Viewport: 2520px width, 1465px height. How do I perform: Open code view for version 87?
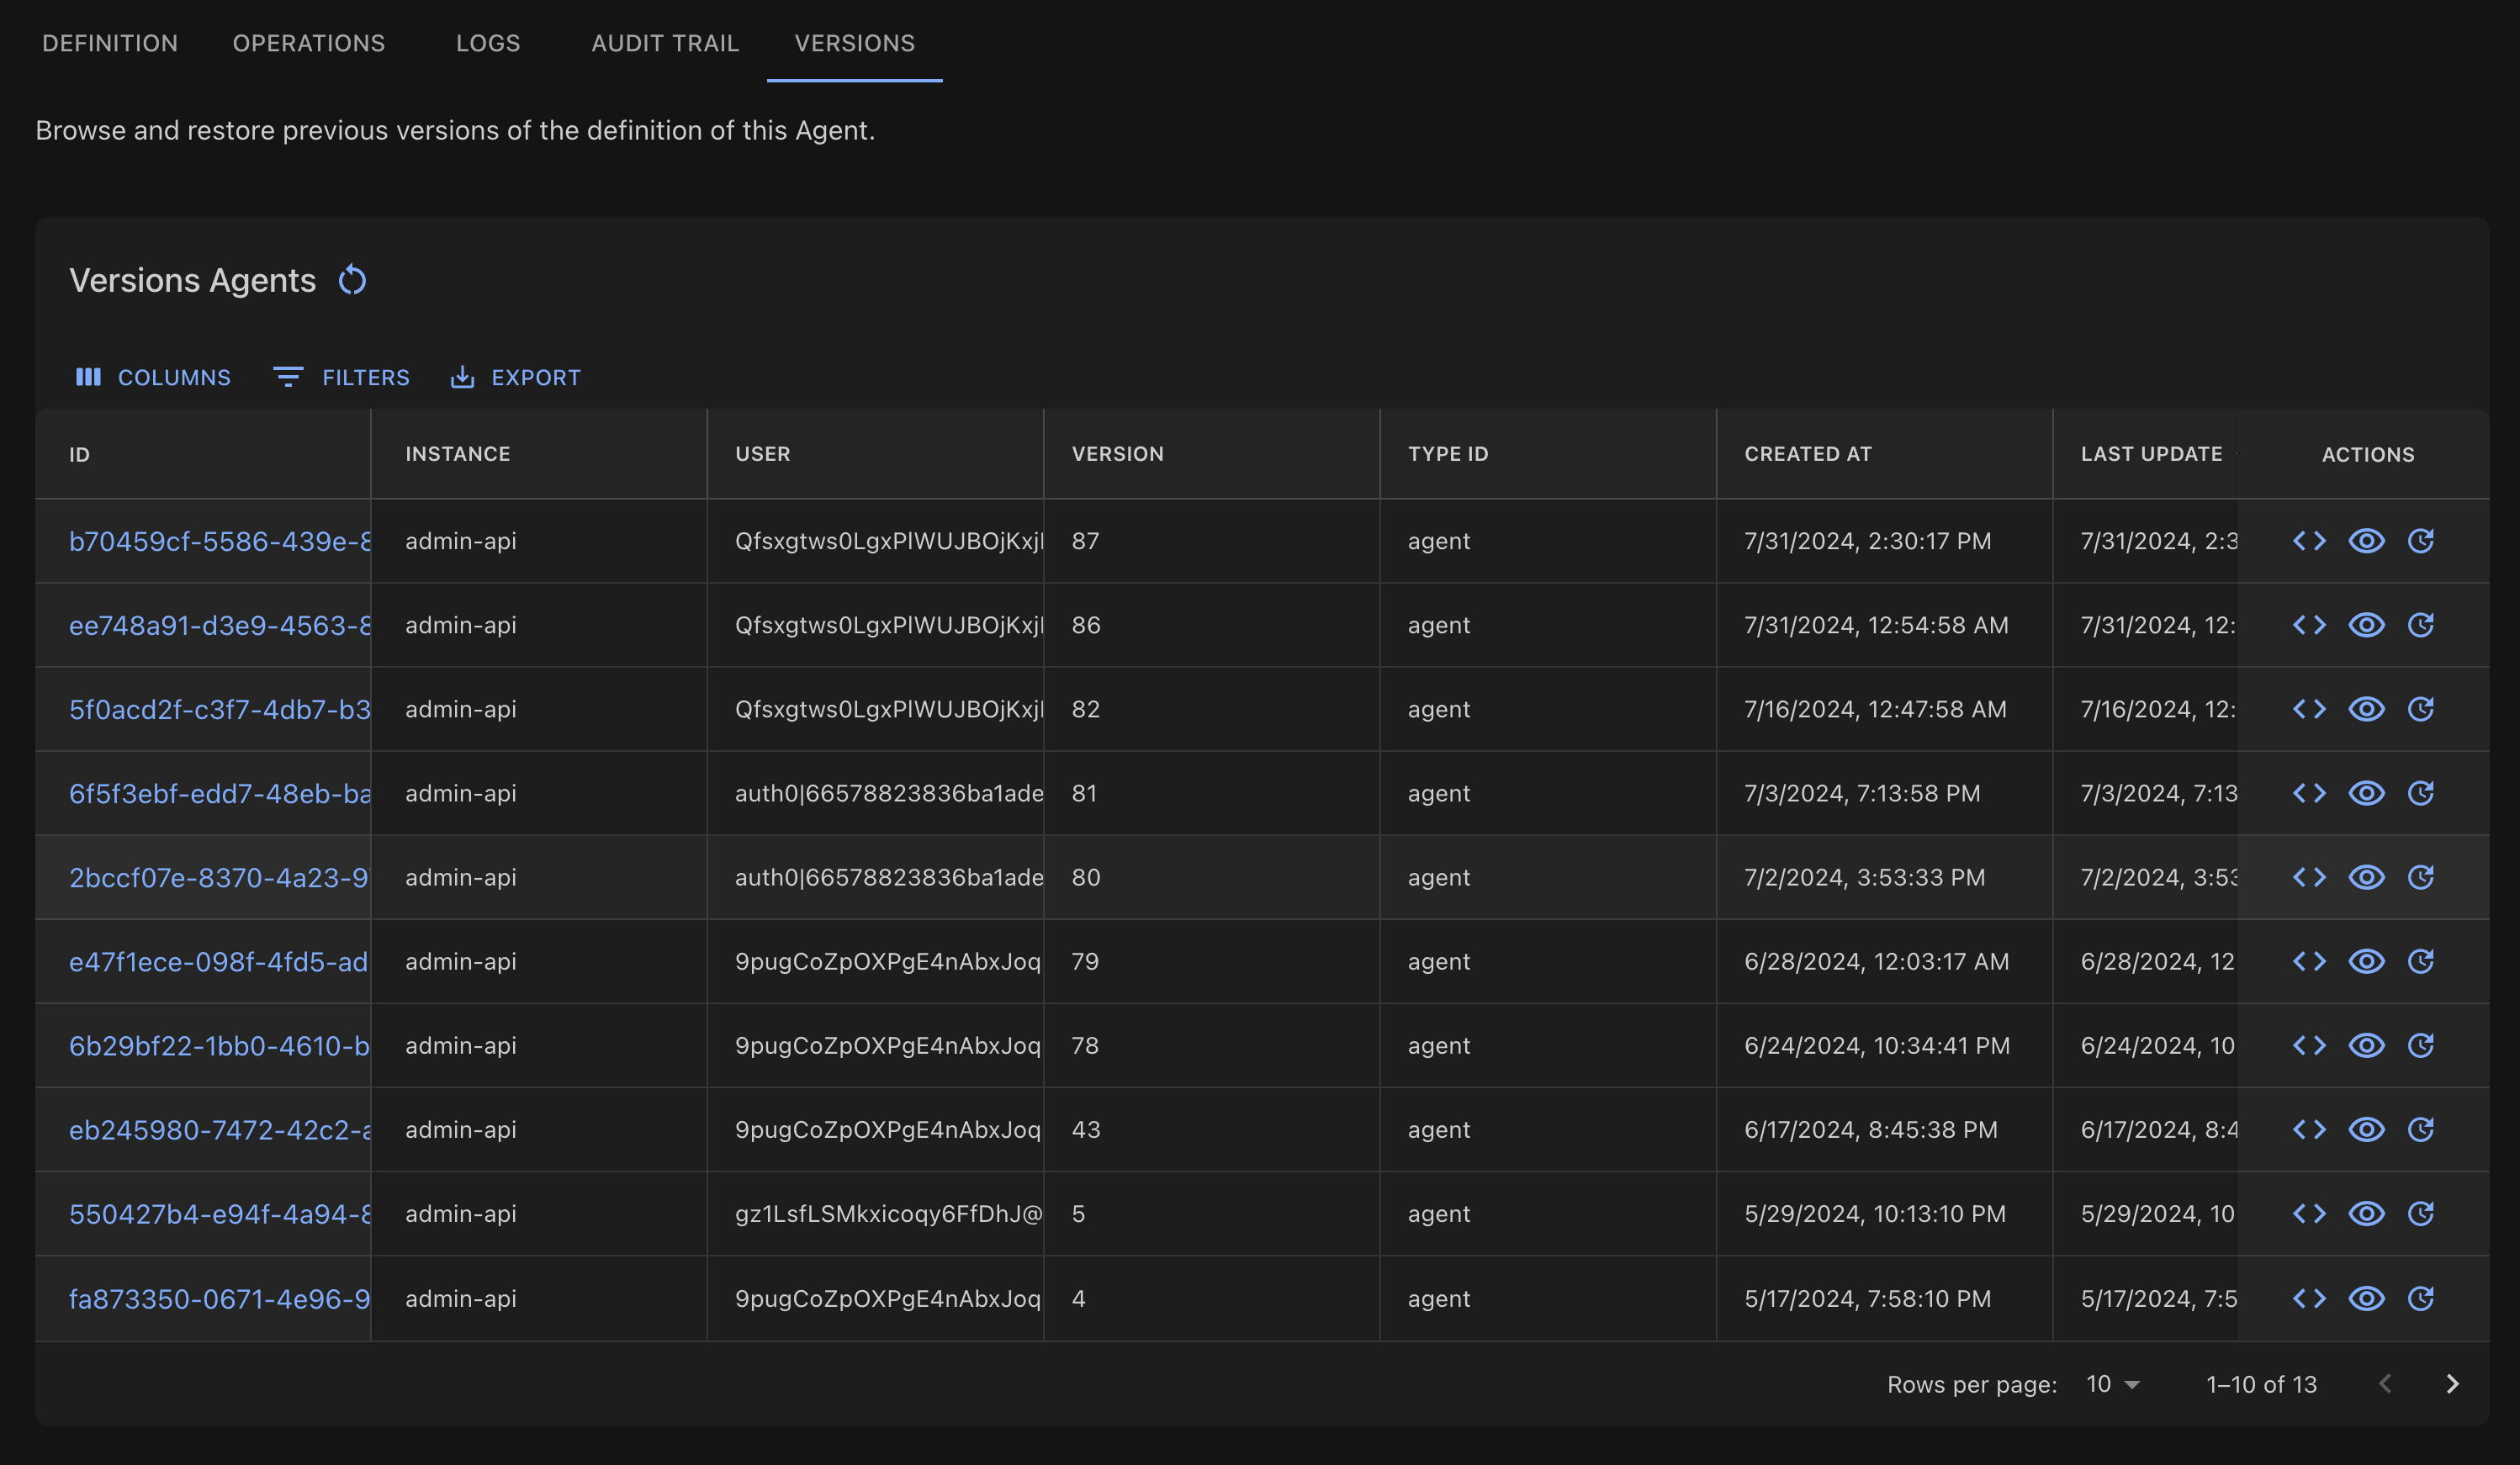2309,541
